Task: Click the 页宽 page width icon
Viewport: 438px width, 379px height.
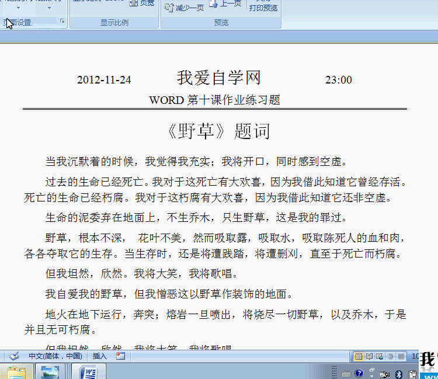Action: (x=134, y=4)
